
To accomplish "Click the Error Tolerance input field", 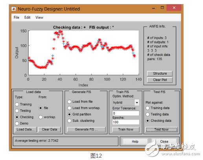I will coord(126,113).
